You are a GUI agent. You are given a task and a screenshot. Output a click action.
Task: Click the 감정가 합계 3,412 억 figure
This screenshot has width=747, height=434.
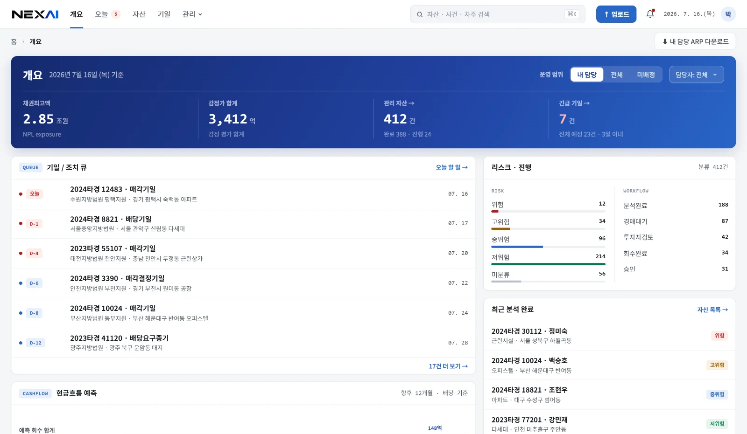click(x=232, y=119)
